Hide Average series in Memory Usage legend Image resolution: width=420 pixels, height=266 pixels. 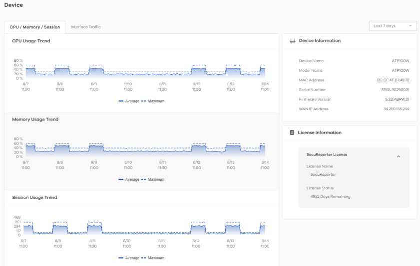(129, 179)
